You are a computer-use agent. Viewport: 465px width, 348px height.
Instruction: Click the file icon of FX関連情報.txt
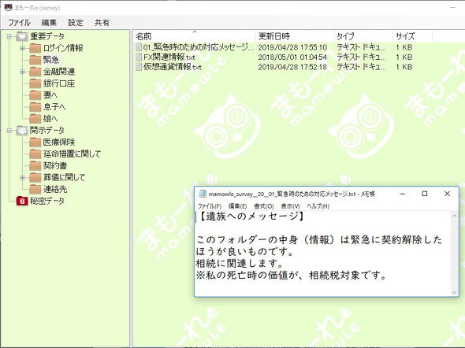click(139, 57)
